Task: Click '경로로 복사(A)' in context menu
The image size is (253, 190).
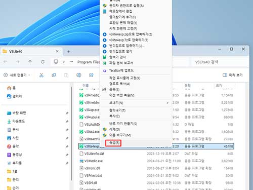Action: pyautogui.click(x=119, y=84)
